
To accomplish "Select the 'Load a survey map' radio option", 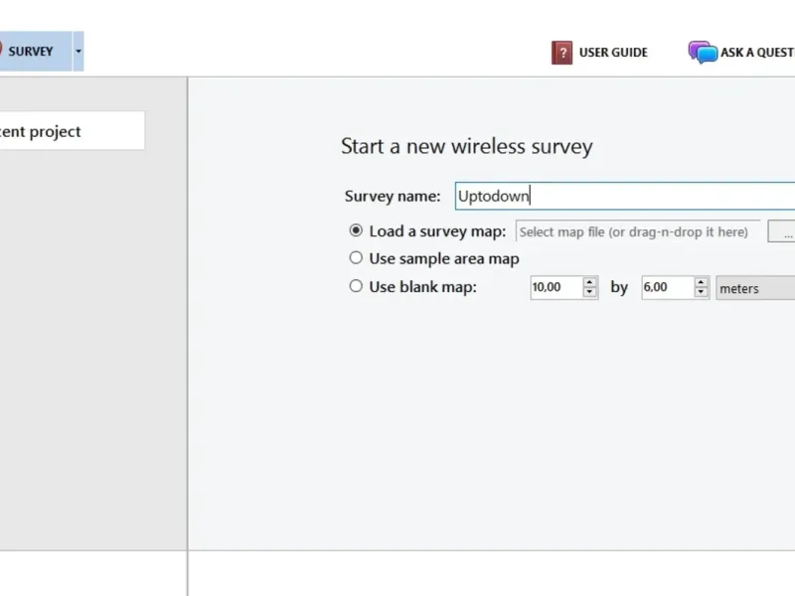I will pos(356,230).
